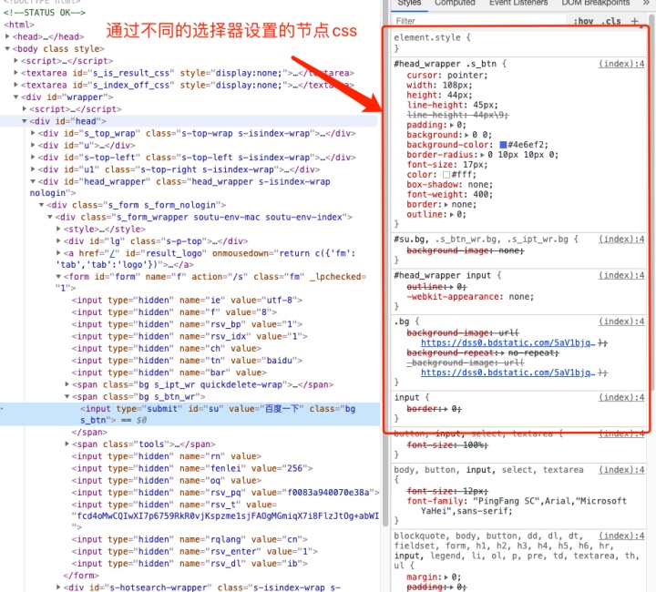Expand the s-top-left div node

click(33, 158)
